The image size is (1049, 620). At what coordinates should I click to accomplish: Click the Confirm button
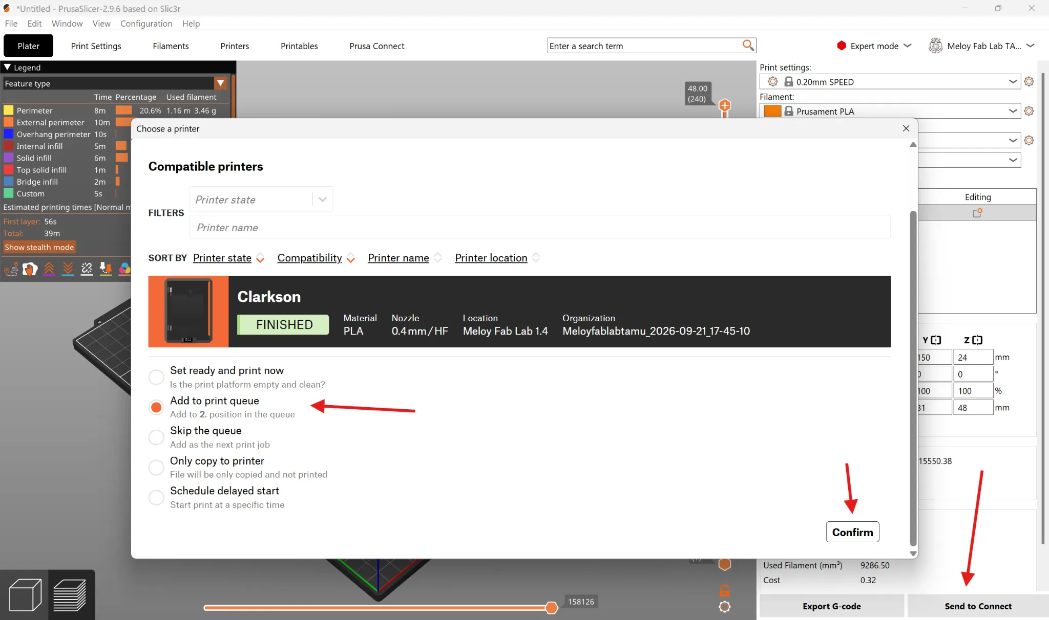click(852, 532)
